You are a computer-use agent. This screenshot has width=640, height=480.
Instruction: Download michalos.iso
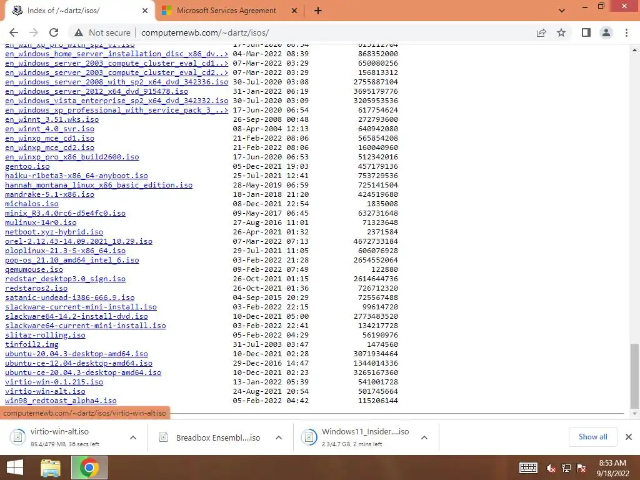(x=32, y=204)
